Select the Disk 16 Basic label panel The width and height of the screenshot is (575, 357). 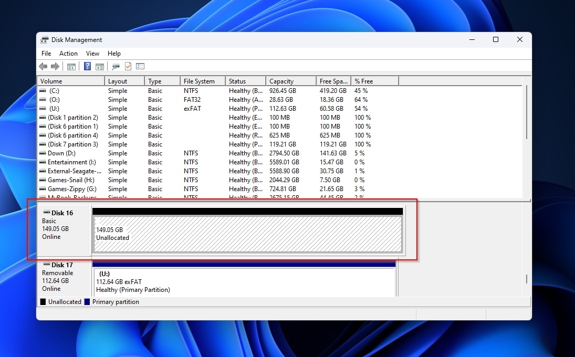coord(64,230)
